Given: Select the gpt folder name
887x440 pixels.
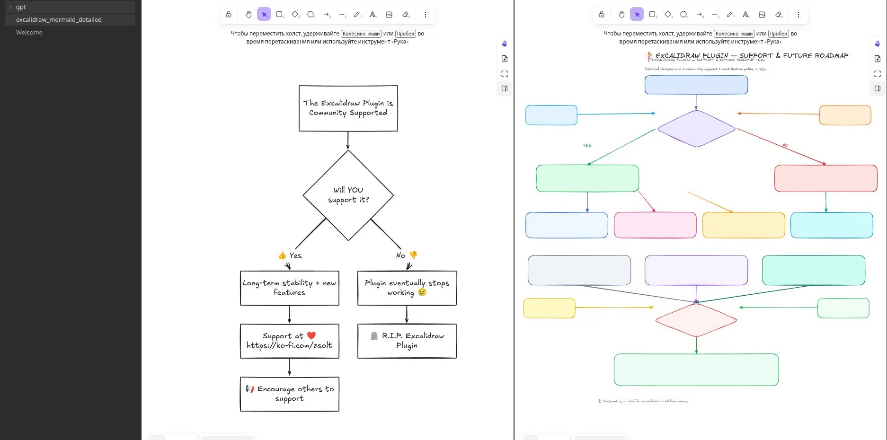Looking at the screenshot, I should coord(21,7).
